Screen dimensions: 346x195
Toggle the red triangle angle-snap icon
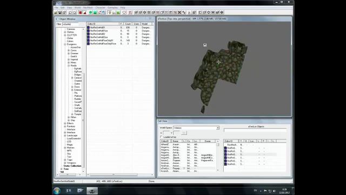click(x=85, y=12)
